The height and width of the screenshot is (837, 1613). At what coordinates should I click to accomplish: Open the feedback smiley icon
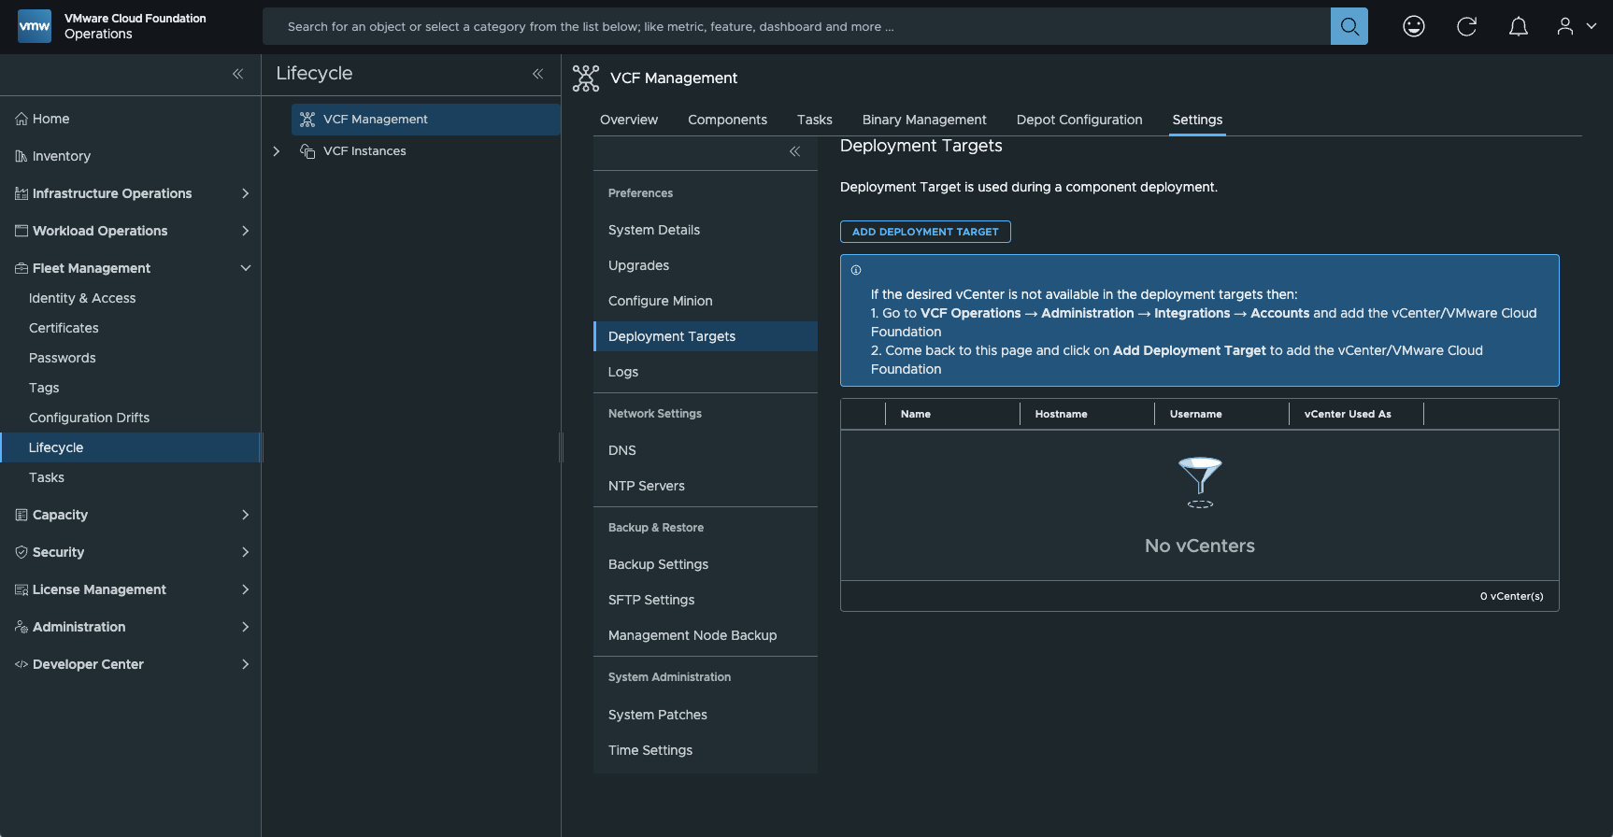point(1413,26)
